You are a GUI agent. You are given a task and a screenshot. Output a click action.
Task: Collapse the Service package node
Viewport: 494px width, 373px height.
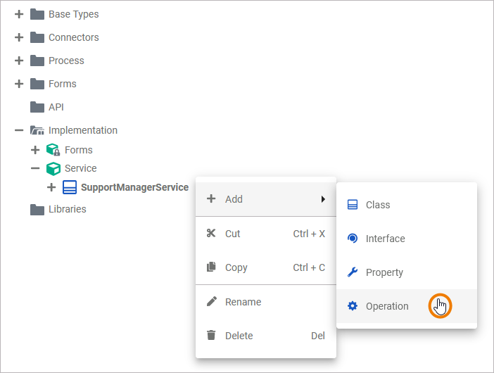35,169
